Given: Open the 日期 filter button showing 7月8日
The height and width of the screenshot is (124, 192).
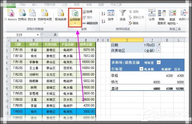Looking at the screenshot, I should tap(159, 45).
